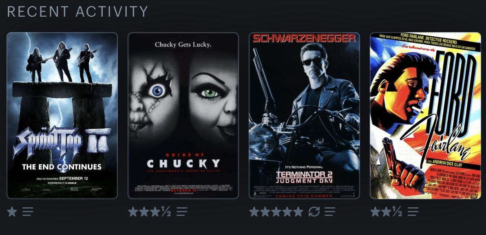Open the Terminator 2 Judgment Day poster

click(x=305, y=116)
